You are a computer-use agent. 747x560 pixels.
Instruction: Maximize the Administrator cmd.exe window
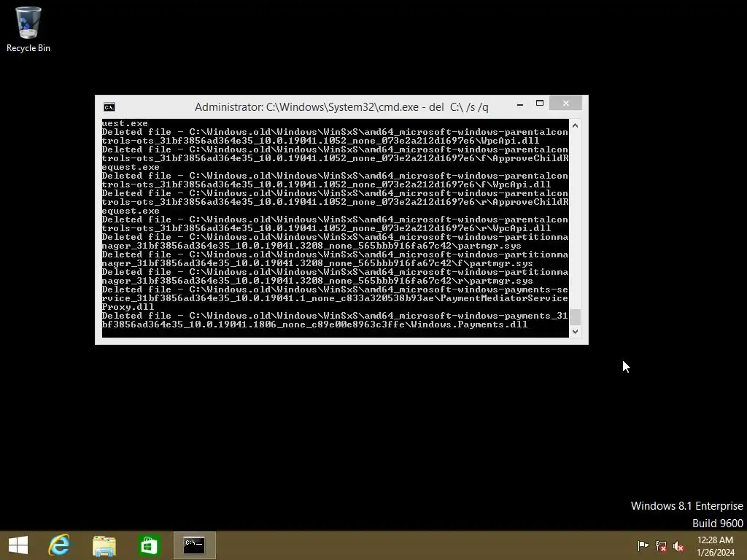click(x=540, y=104)
